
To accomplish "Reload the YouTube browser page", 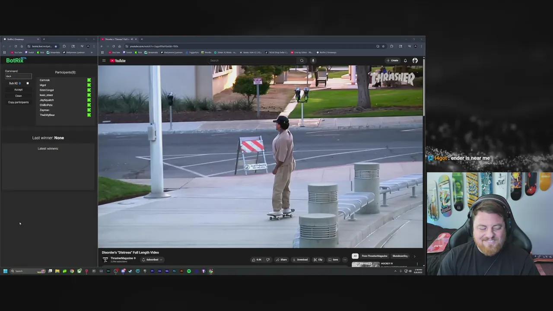I will (x=114, y=46).
